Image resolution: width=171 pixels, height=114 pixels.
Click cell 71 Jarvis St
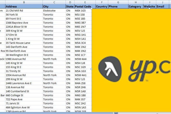(24, 103)
